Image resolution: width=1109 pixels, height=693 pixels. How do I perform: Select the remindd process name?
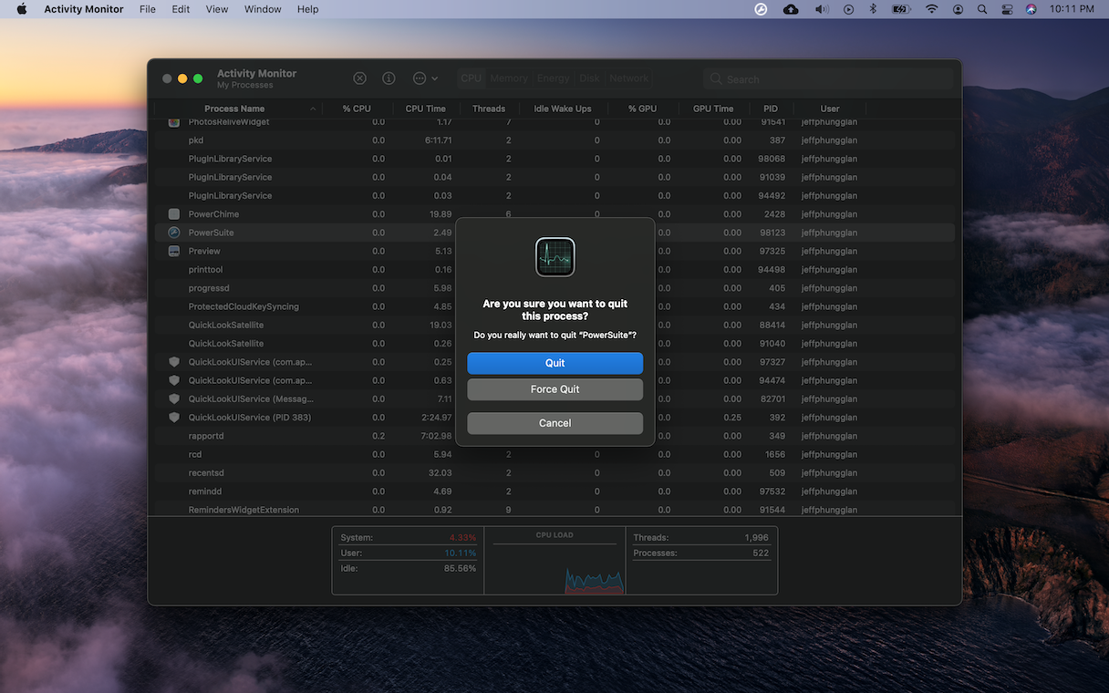[205, 491]
